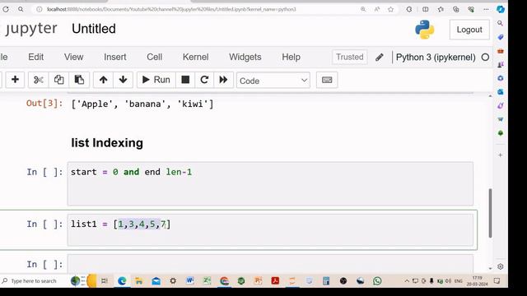Run the selected cell
Screen dimensions: 527x296
click(x=156, y=80)
